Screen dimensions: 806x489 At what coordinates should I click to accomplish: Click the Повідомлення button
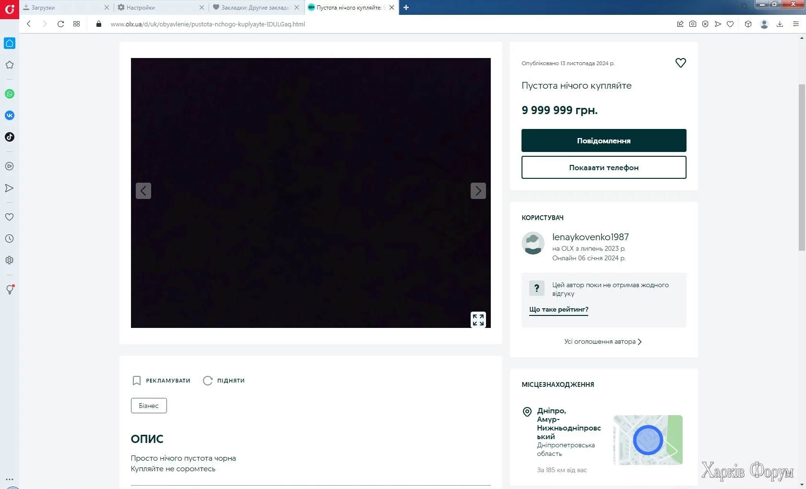pos(604,140)
